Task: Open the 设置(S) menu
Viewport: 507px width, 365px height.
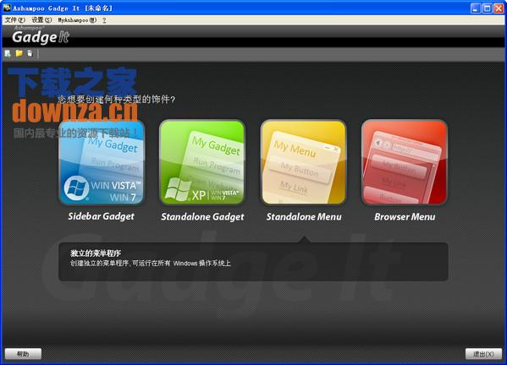Action: (x=41, y=20)
